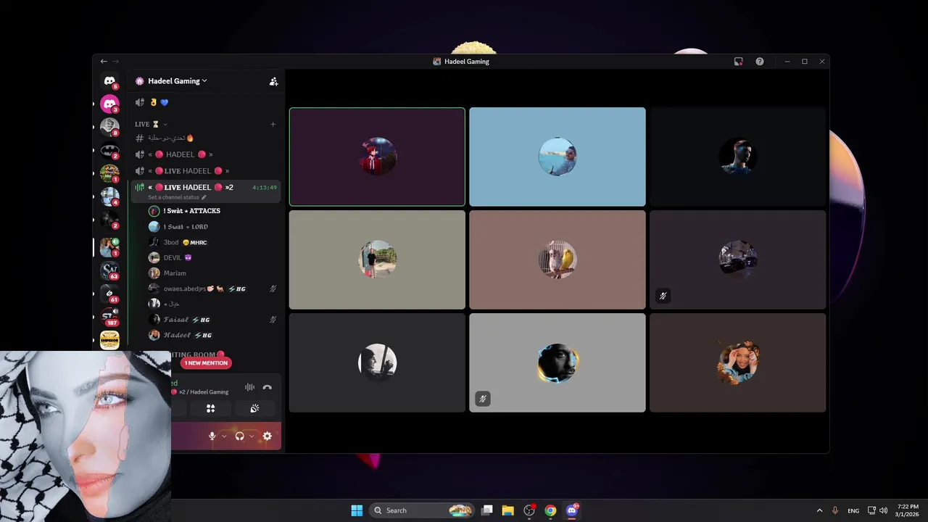The height and width of the screenshot is (522, 928).
Task: Open headphone output options chevron
Action: [x=252, y=436]
